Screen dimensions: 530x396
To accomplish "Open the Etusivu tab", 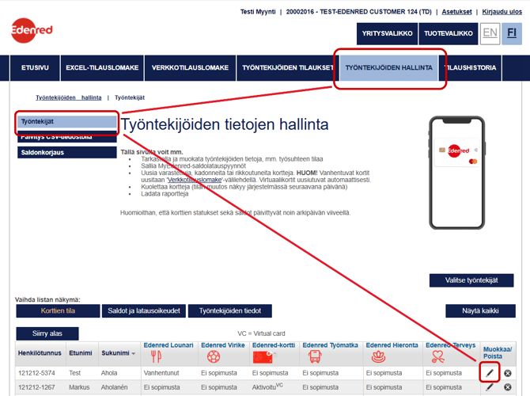I will [35, 68].
